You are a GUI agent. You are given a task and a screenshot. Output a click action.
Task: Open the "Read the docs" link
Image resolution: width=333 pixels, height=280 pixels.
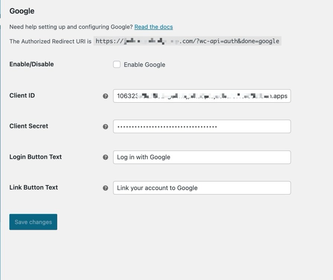[153, 27]
